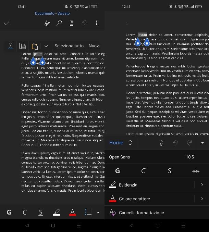Toggle italic C in the Home panel
The image size is (209, 232).
coord(143,171)
